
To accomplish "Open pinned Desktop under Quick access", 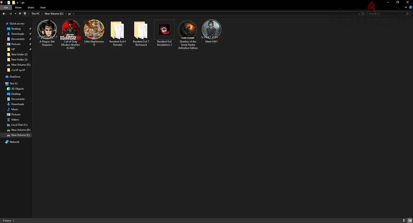I will [x=16, y=29].
